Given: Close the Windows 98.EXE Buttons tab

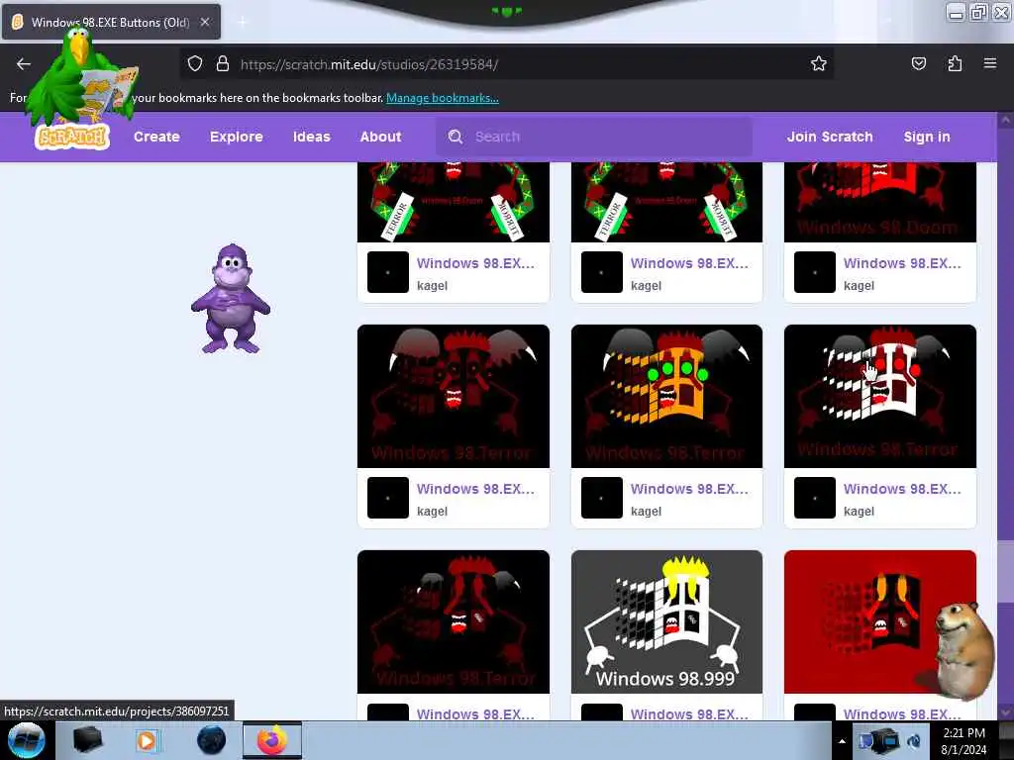Looking at the screenshot, I should pos(205,22).
